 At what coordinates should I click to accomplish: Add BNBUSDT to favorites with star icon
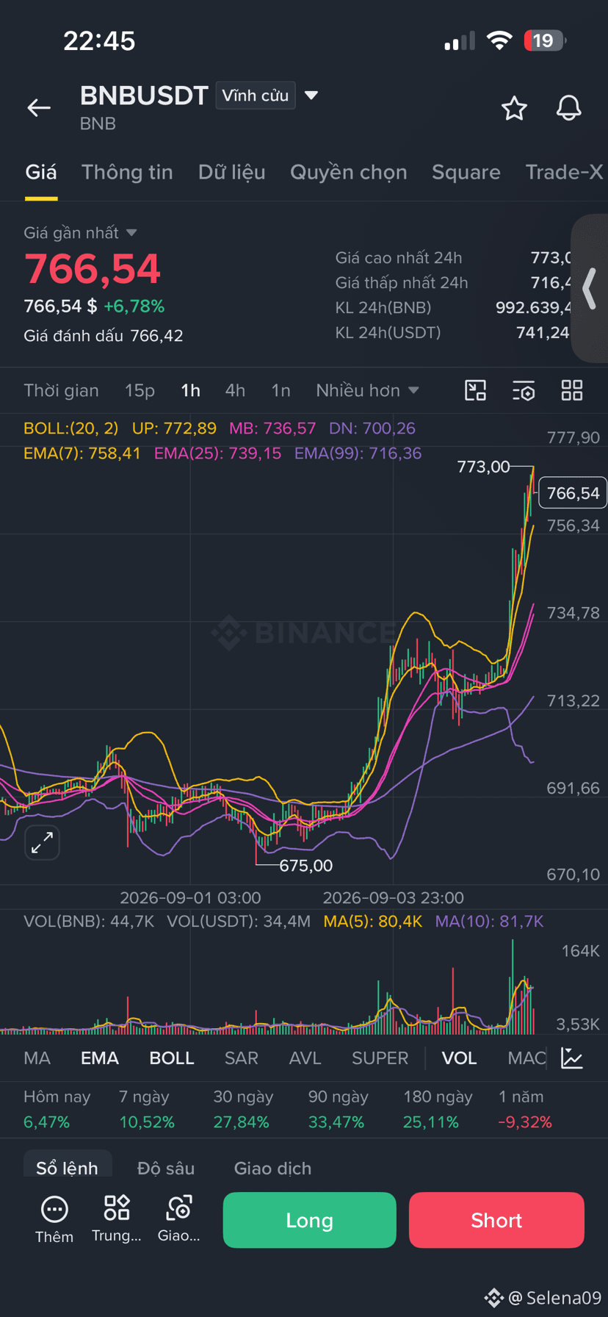click(x=514, y=108)
